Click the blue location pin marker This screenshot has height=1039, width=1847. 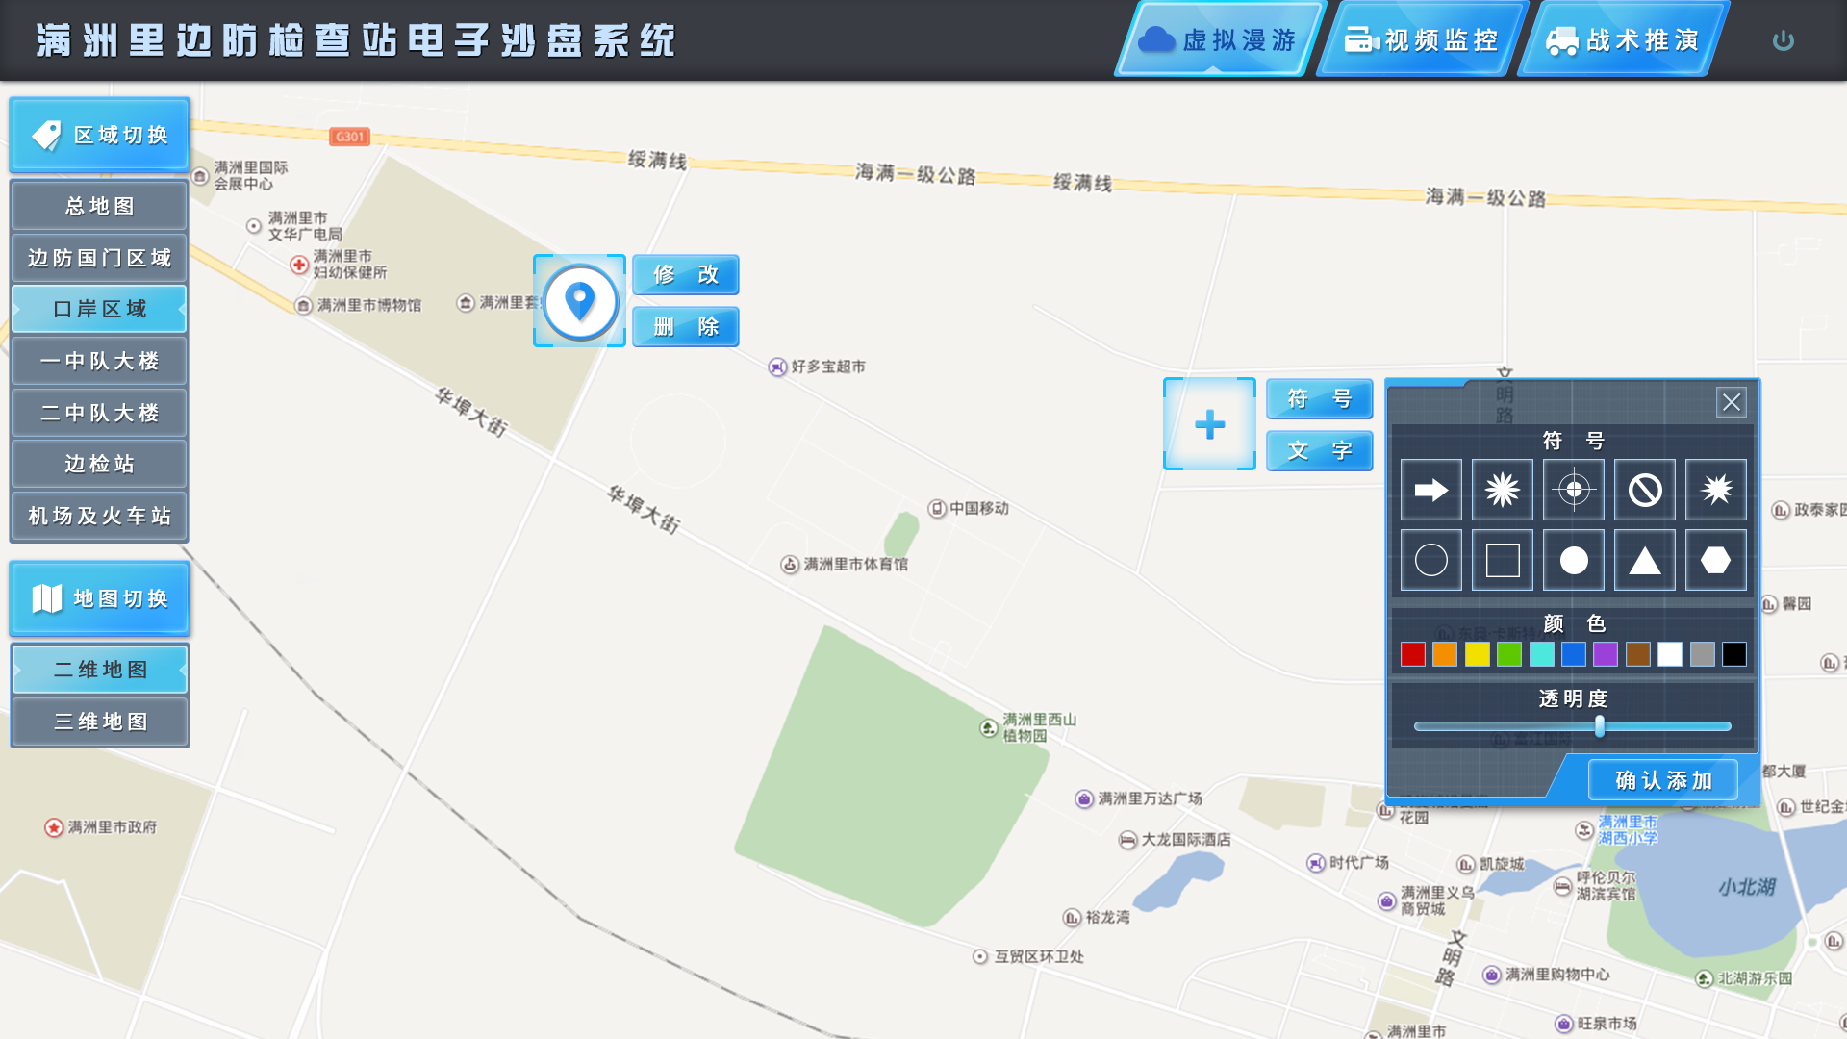point(579,301)
